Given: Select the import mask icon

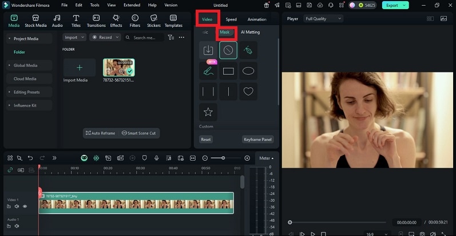Looking at the screenshot, I should [x=208, y=50].
